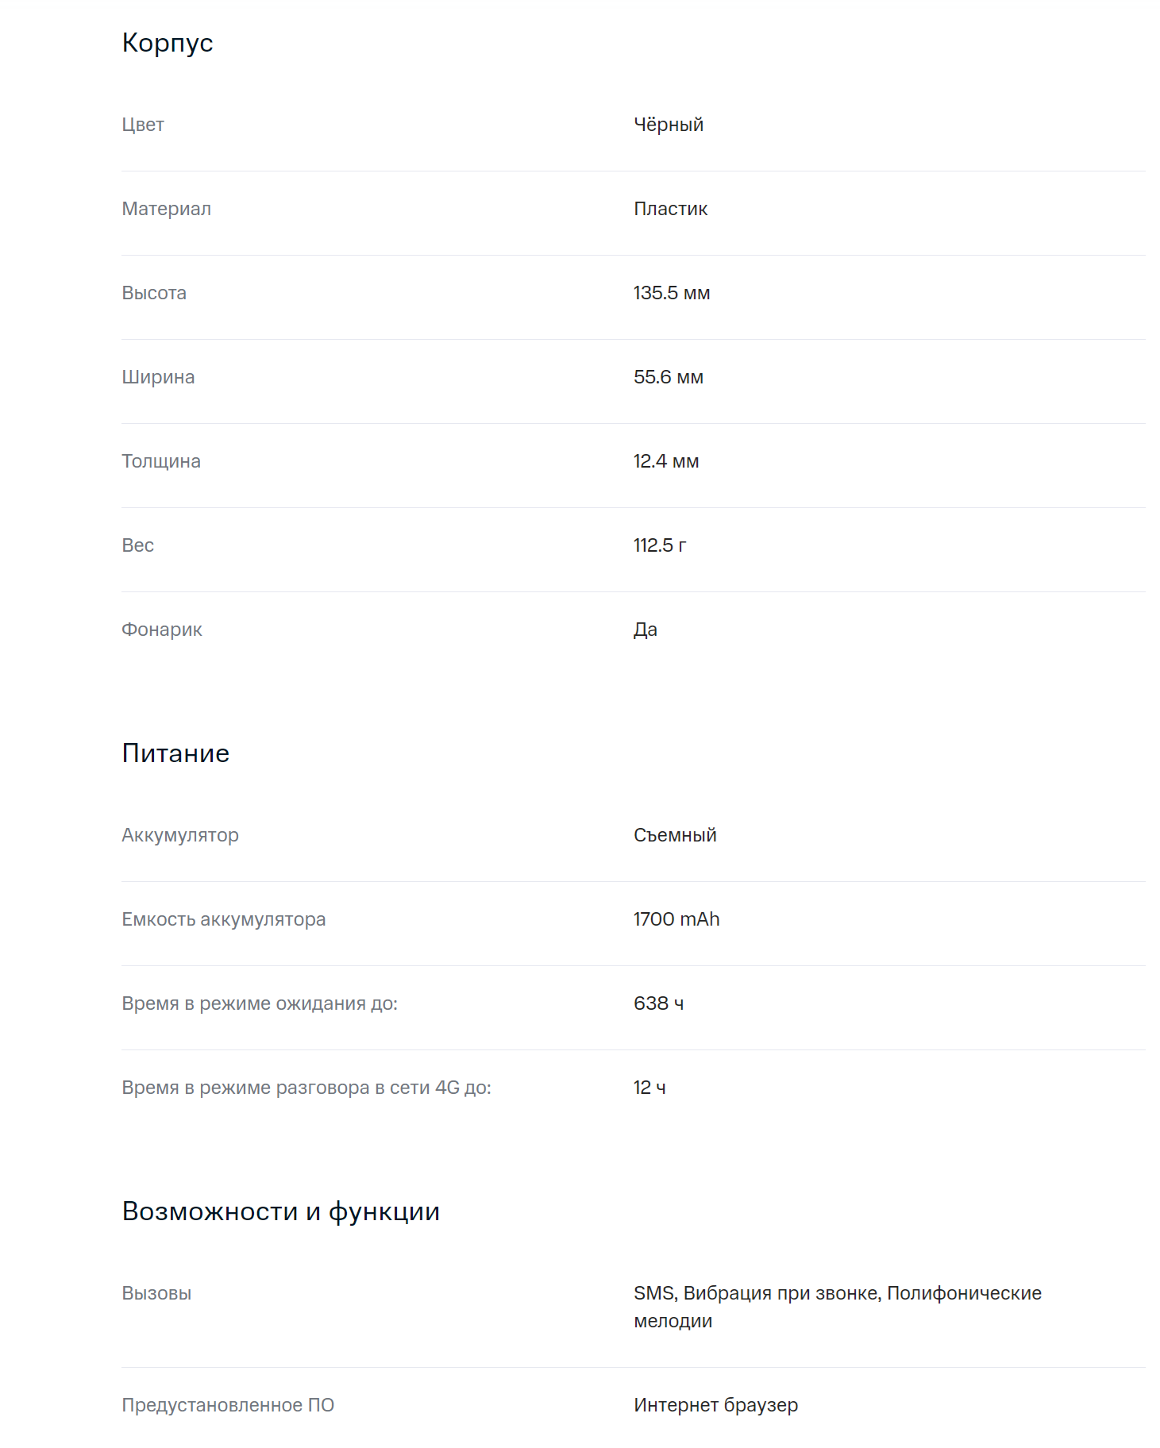Viewport: 1160px width, 1448px height.
Task: Click the "Фонарик" row label
Action: [162, 630]
